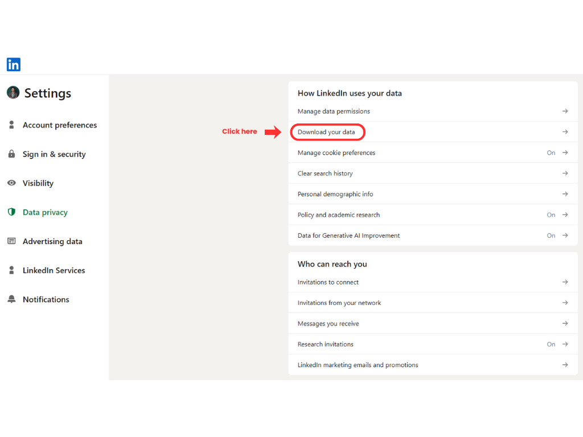Click arrow on Research invitations row

[565, 344]
